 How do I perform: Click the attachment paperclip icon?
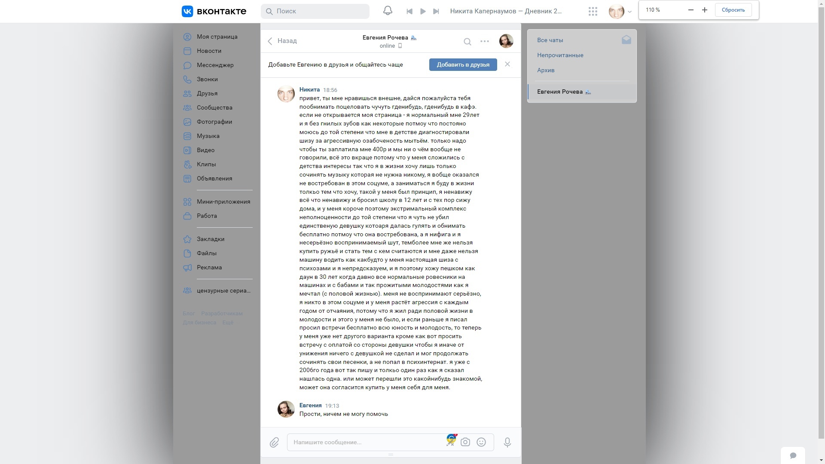pos(274,442)
